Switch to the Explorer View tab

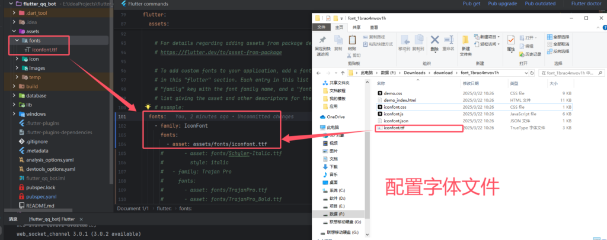374,27
